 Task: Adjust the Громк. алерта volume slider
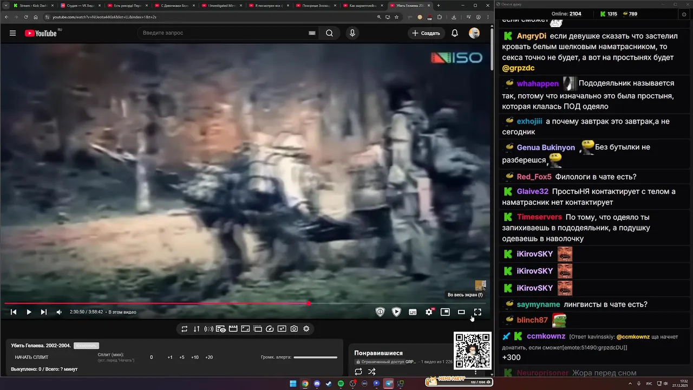click(315, 357)
